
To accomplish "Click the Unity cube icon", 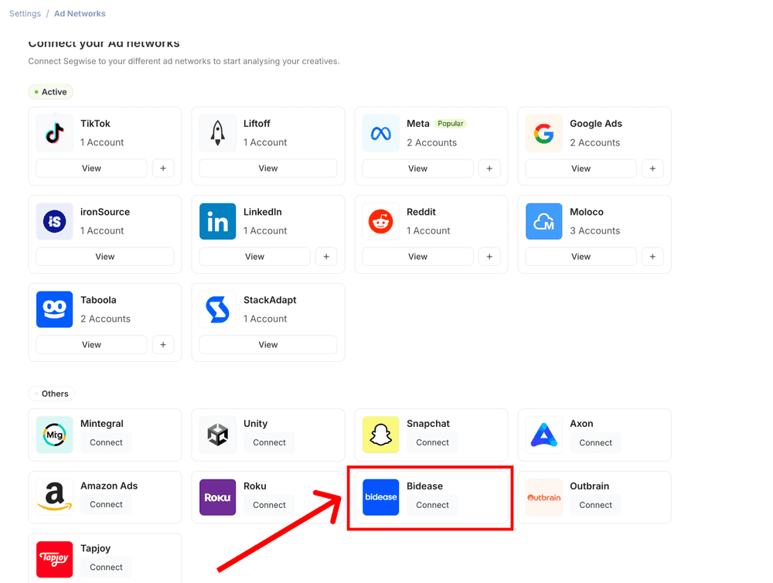I will (217, 435).
